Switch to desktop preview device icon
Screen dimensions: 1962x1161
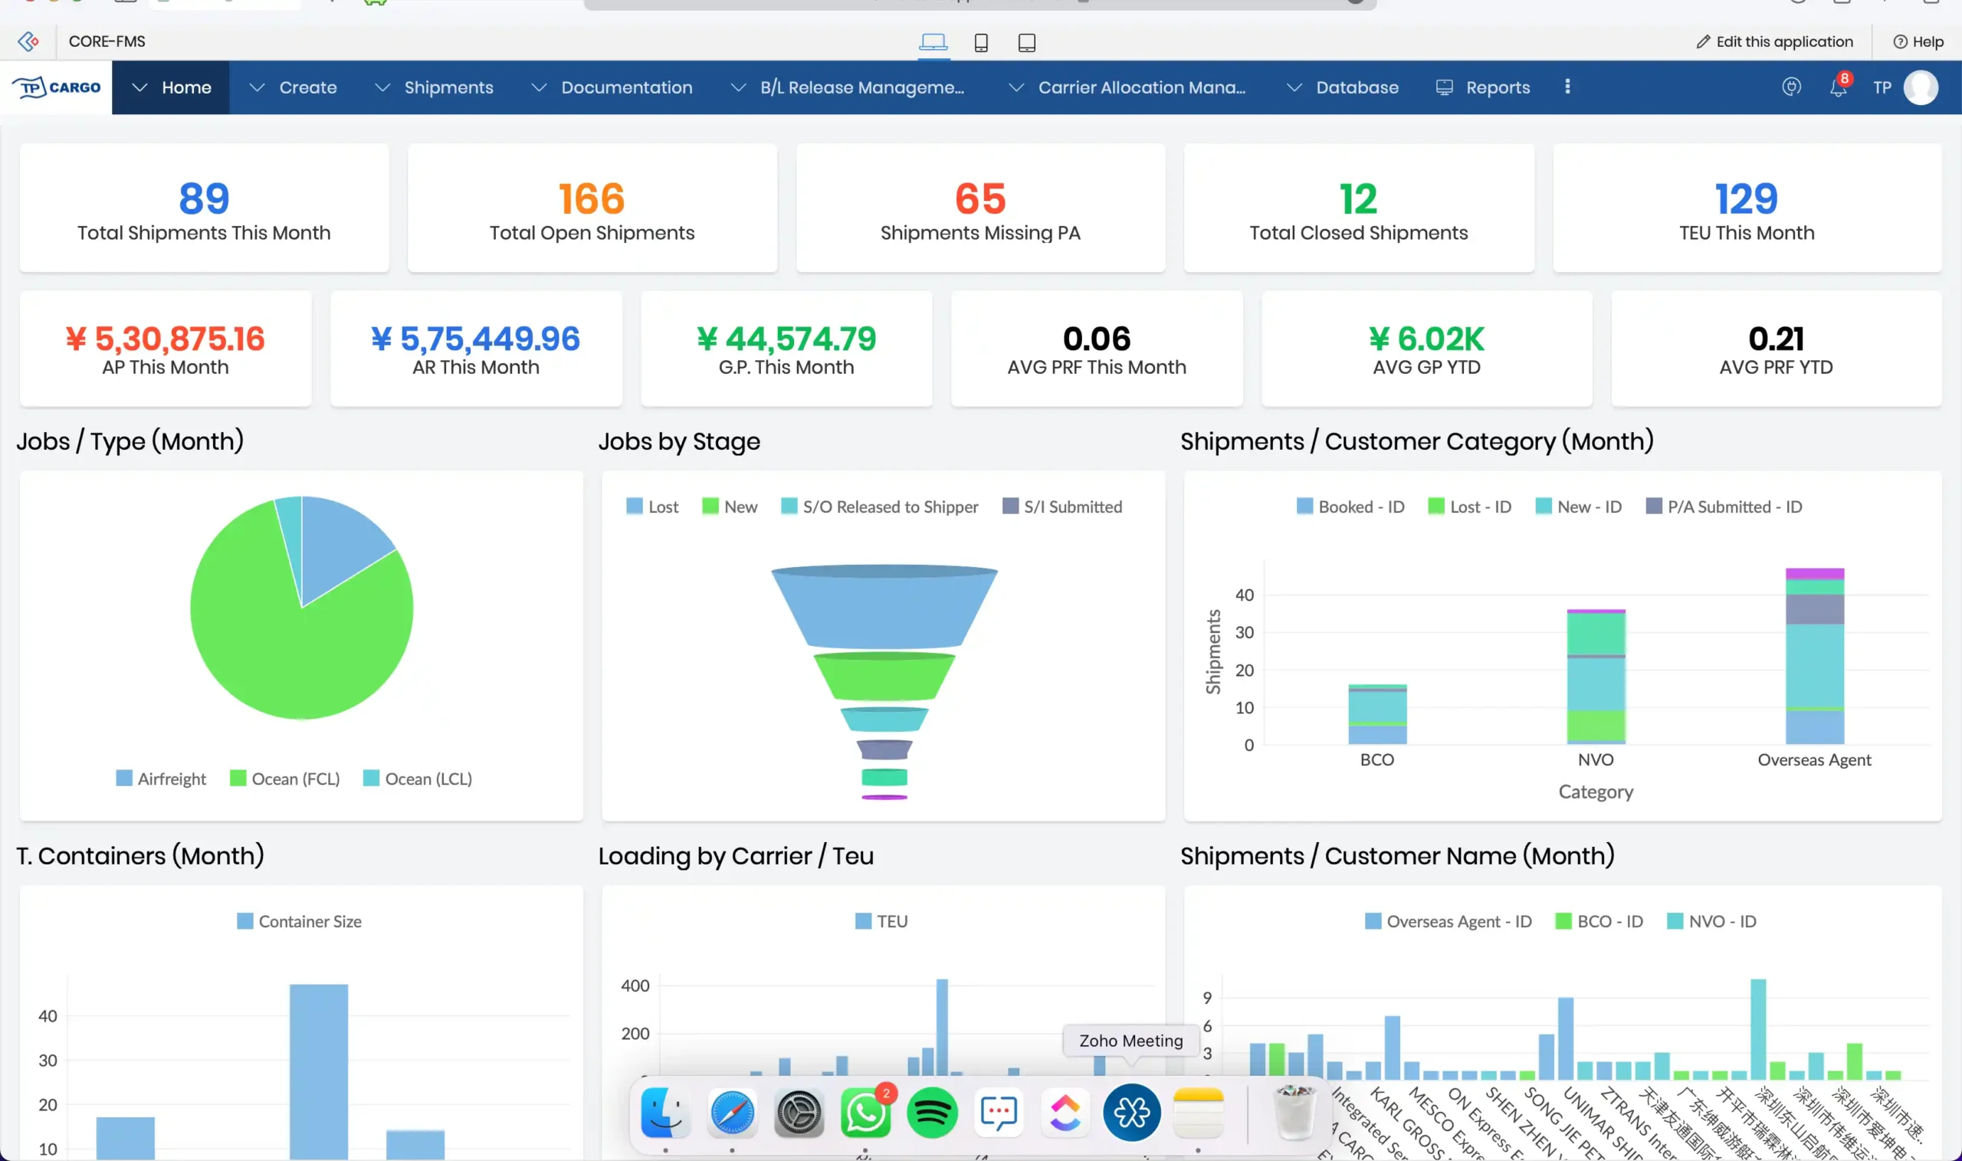click(x=933, y=42)
